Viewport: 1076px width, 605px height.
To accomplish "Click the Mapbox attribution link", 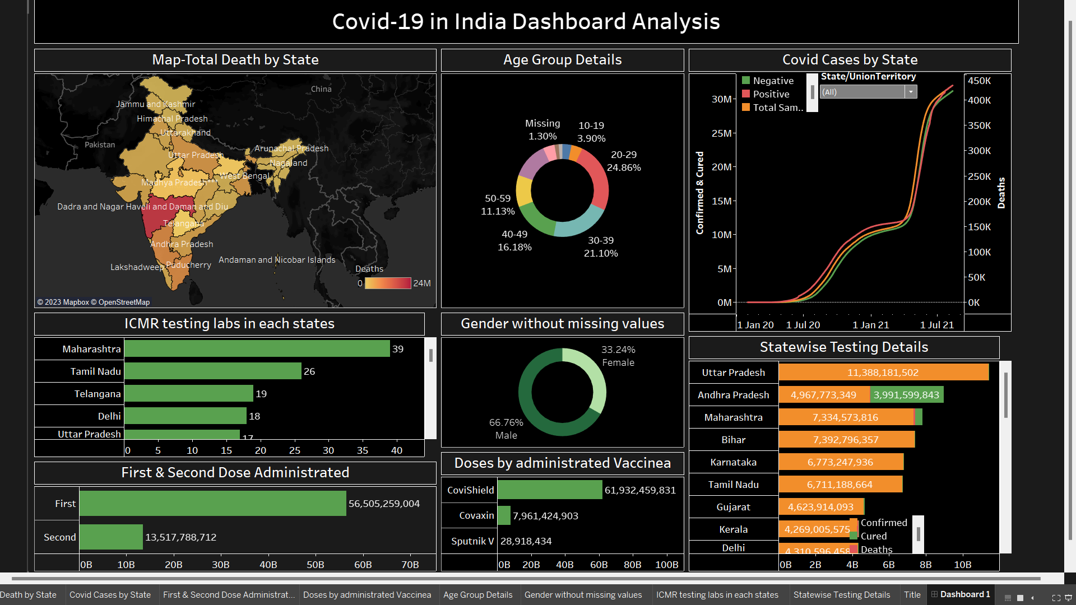I will point(76,302).
